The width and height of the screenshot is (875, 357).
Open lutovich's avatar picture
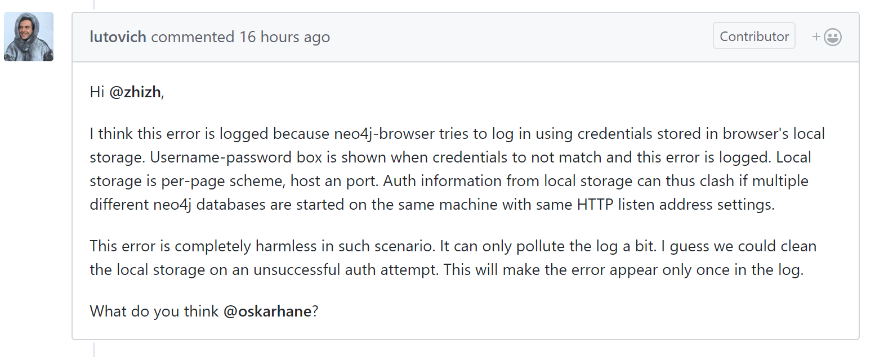click(29, 37)
